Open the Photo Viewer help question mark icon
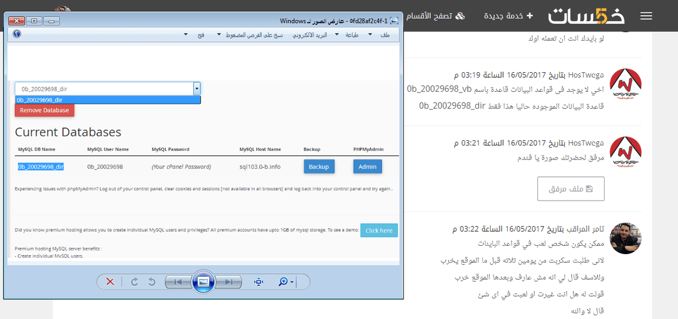The width and height of the screenshot is (678, 319). pos(16,34)
